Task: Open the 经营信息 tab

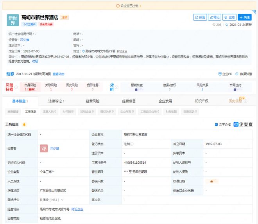Action: coord(129,101)
